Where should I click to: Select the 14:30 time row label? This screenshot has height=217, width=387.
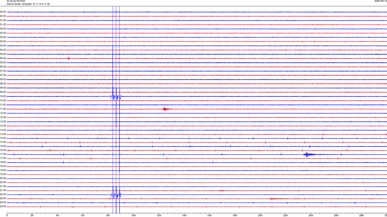click(3, 134)
